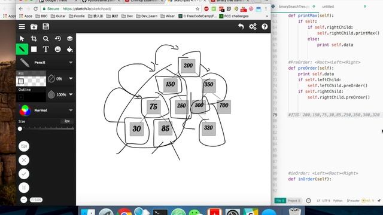Screen dimensions: 383x215
Task: Toggle the Outline color checkbox
Action: pyautogui.click(x=21, y=97)
